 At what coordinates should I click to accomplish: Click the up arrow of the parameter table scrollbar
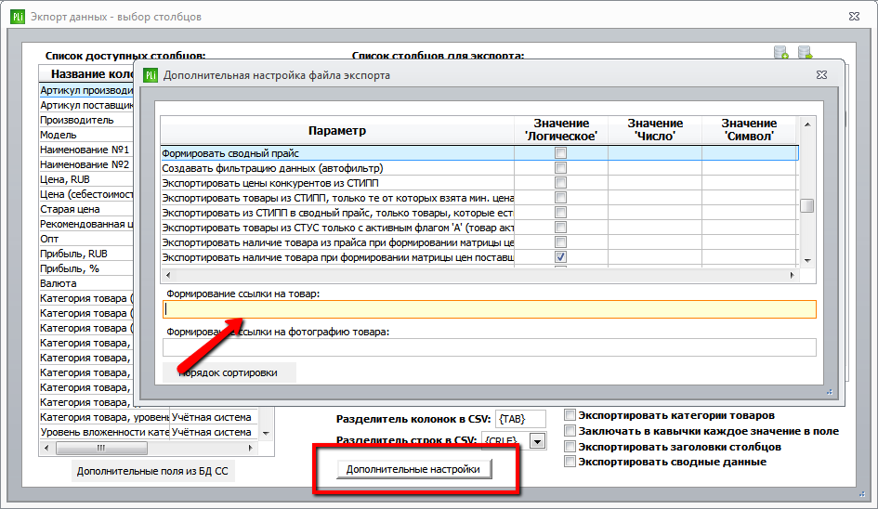pyautogui.click(x=806, y=124)
